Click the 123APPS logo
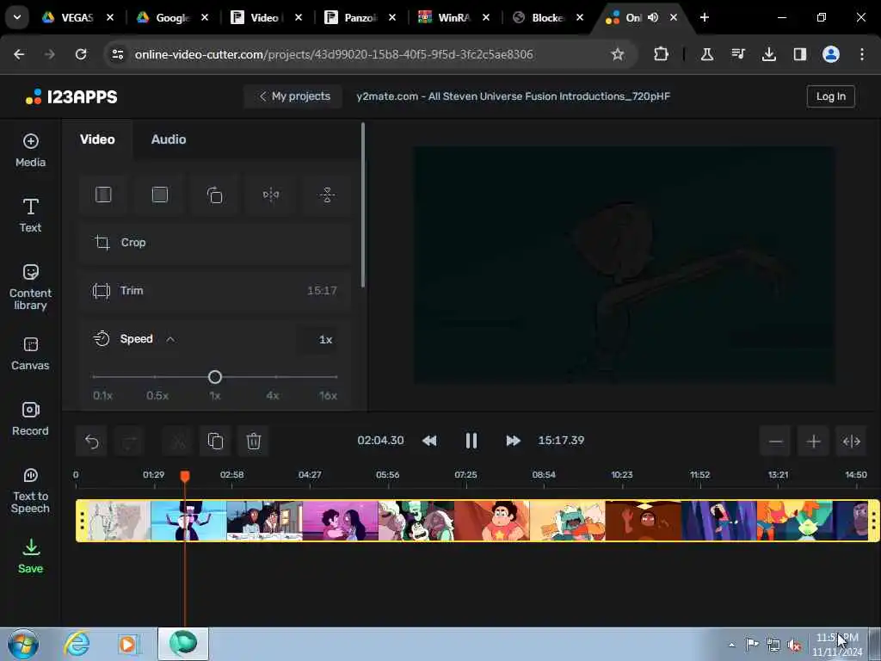This screenshot has height=661, width=881. [71, 96]
